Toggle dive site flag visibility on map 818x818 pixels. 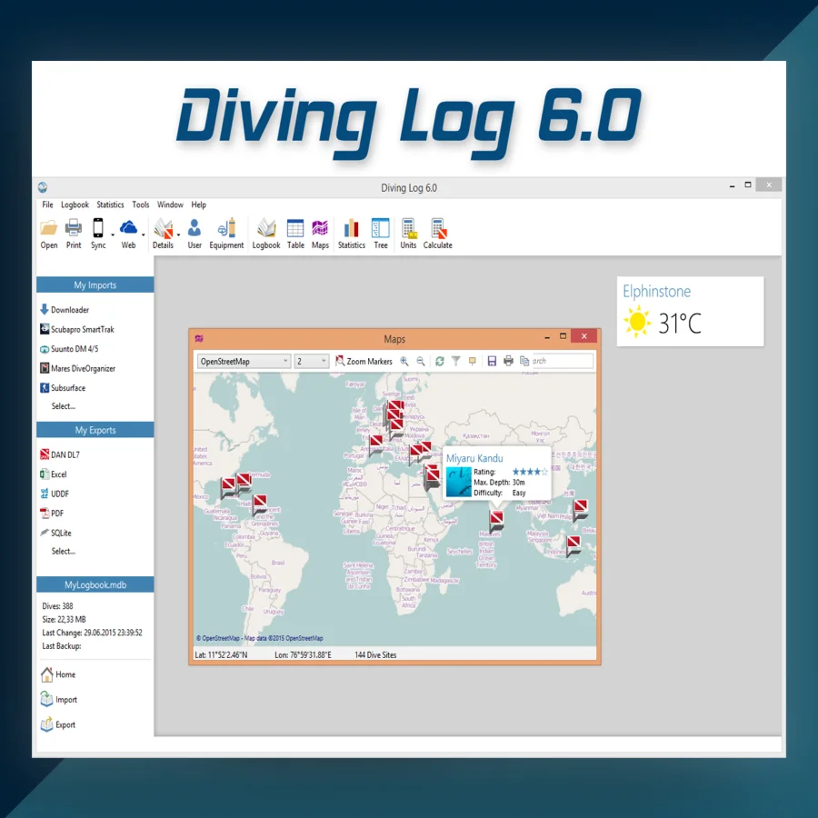[x=473, y=361]
